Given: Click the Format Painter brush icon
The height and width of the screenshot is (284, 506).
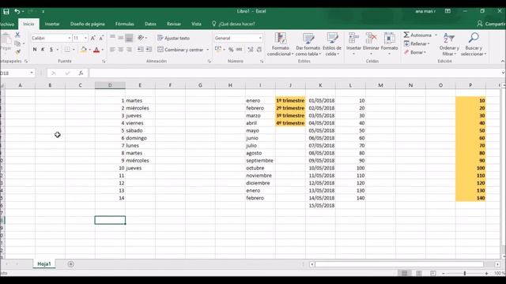Looking at the screenshot, I should (x=17, y=51).
